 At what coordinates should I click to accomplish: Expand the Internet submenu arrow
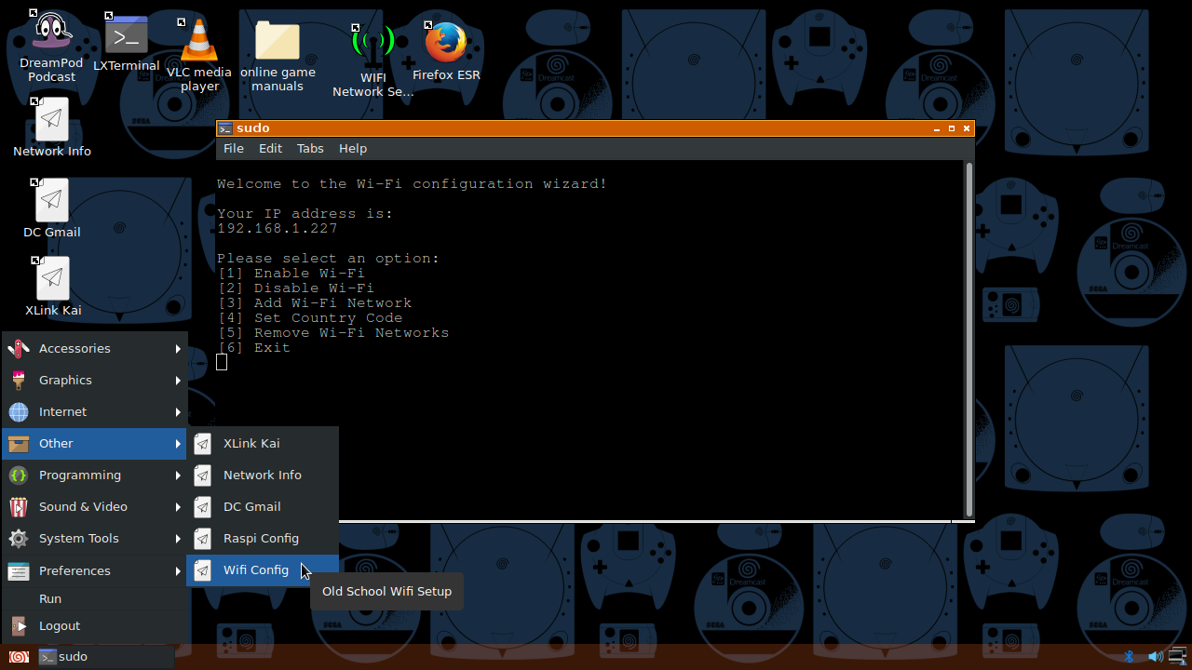(178, 412)
